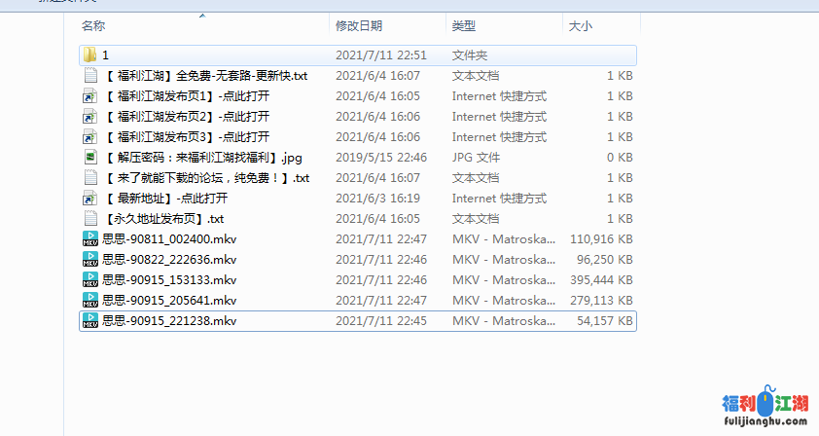Sort by the 类型 column header
The height and width of the screenshot is (436, 819).
coord(464,25)
